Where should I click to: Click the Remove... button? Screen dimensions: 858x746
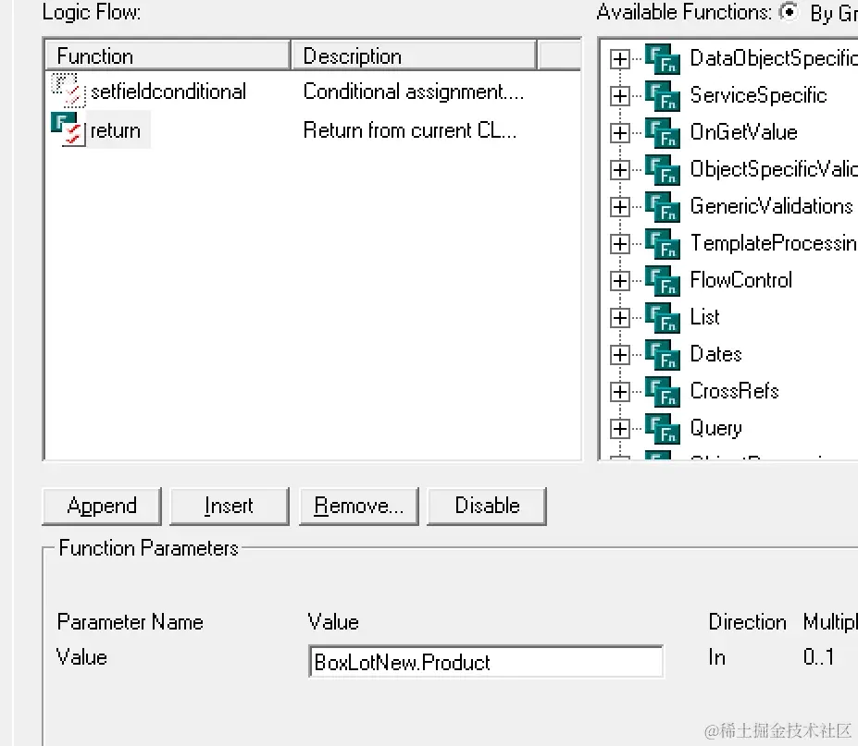pos(359,506)
